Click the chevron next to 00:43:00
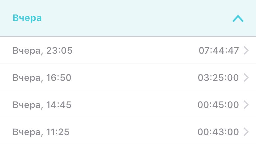 tap(246, 132)
